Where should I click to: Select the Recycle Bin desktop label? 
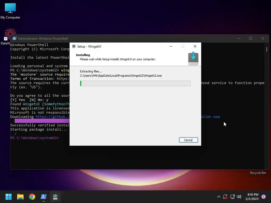[x=258, y=173]
